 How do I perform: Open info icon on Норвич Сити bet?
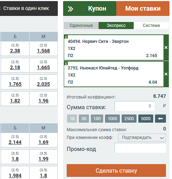coord(66,37)
